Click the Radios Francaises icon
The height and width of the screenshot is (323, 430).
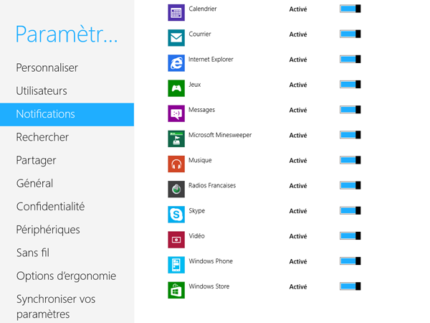[176, 189]
